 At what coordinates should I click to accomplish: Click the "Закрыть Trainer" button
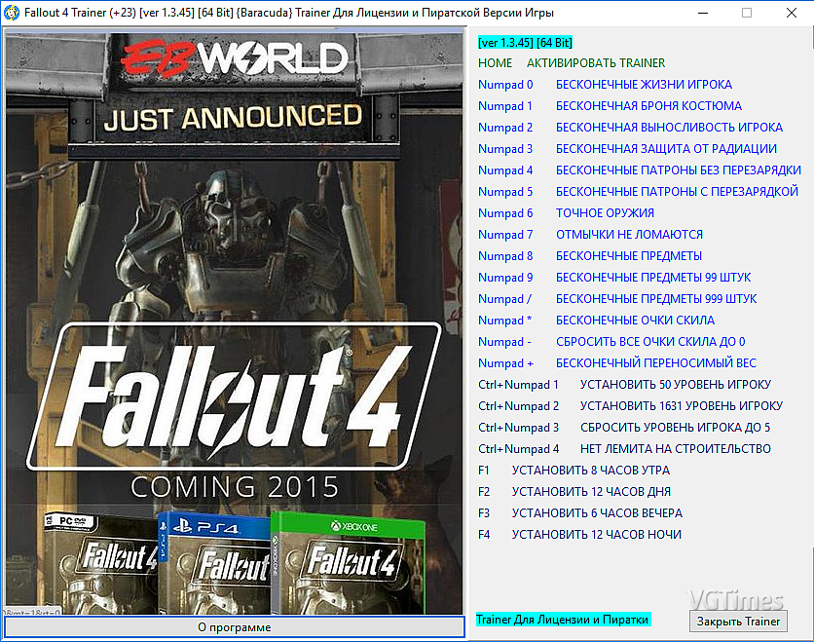pos(738,622)
